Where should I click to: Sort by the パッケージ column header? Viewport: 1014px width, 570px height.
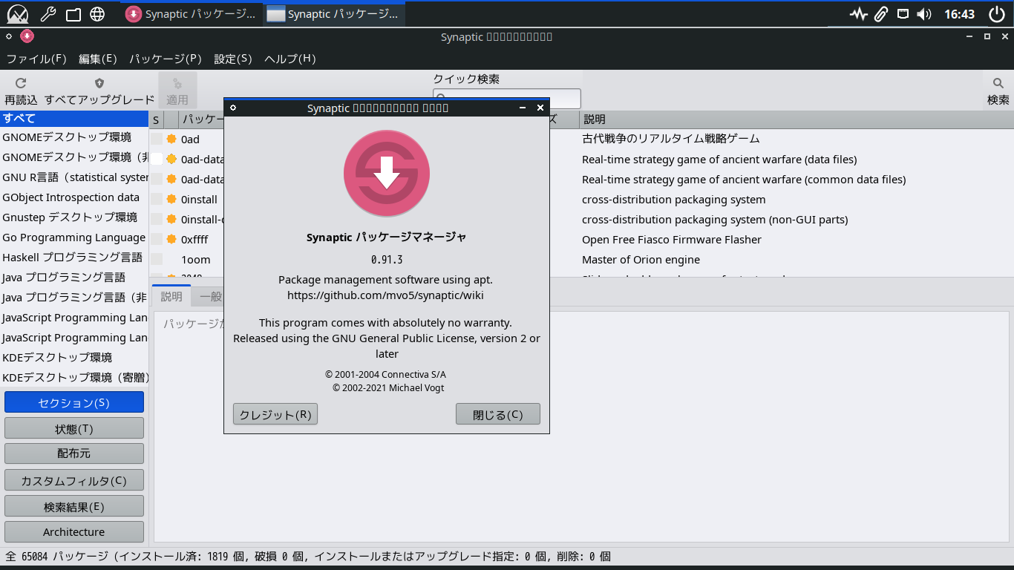(202, 119)
